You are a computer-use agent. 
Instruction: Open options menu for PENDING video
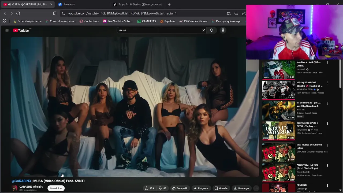327,185
